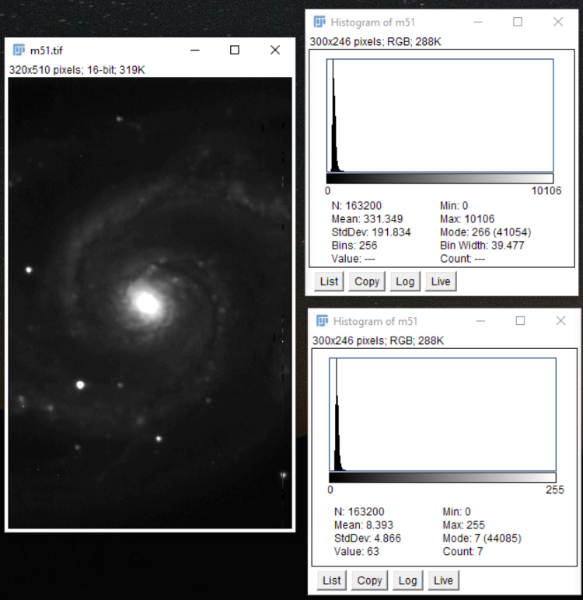Click the ImageJ icon in m51.tif title bar
The height and width of the screenshot is (600, 583).
pyautogui.click(x=19, y=50)
